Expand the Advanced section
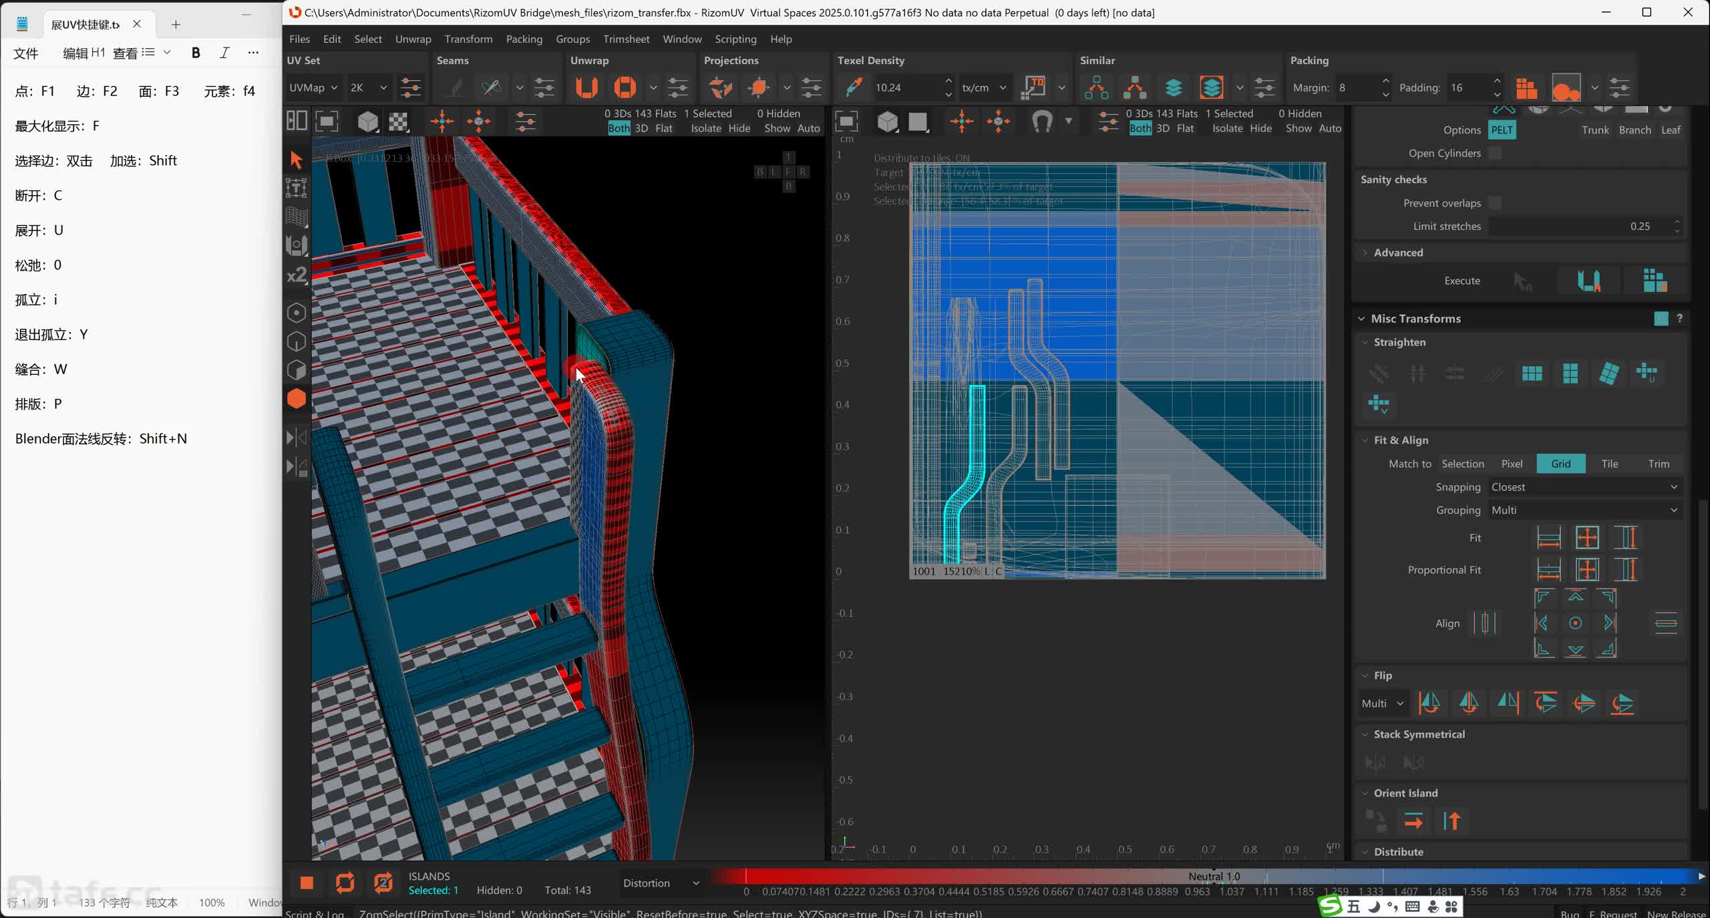Viewport: 1710px width, 918px height. pyautogui.click(x=1397, y=253)
